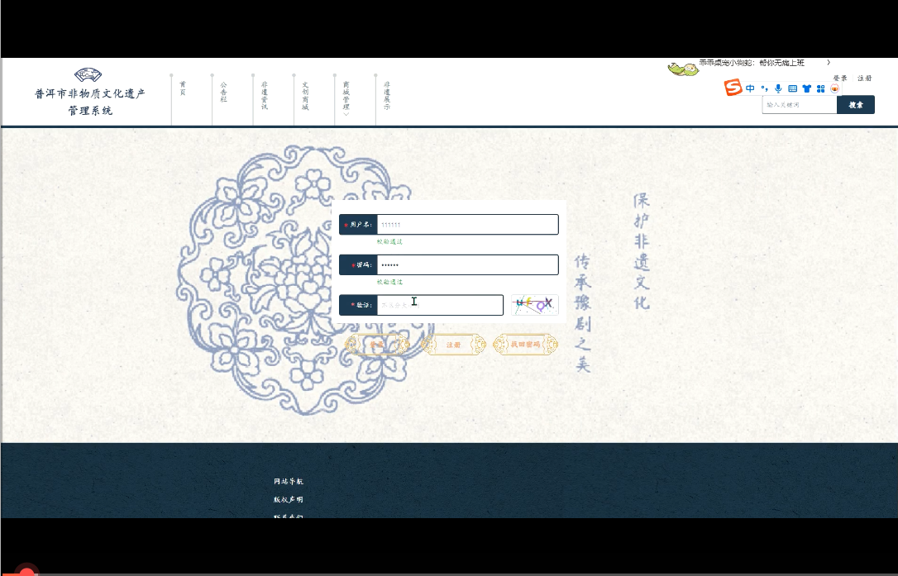This screenshot has width=898, height=576.
Task: Open the 文创商城 navigation item
Action: pyautogui.click(x=305, y=95)
